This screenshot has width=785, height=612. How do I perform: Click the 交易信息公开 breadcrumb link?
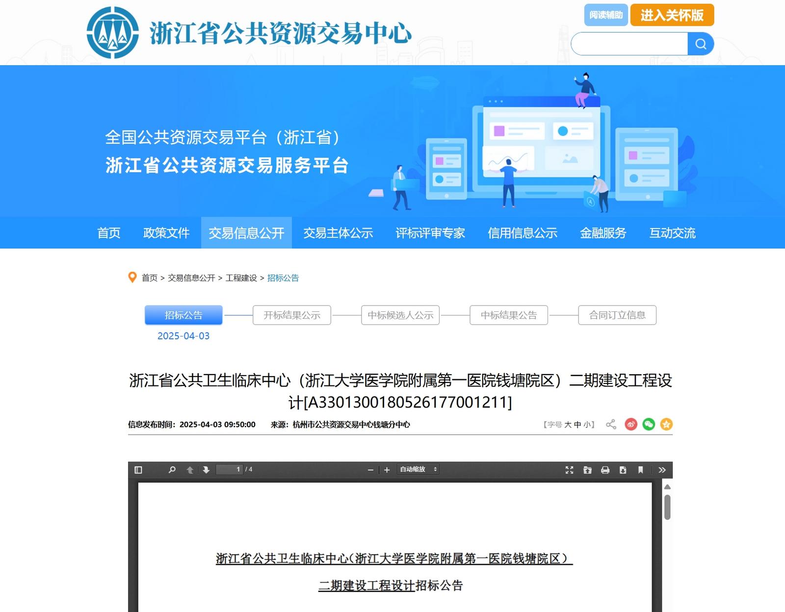pyautogui.click(x=191, y=278)
